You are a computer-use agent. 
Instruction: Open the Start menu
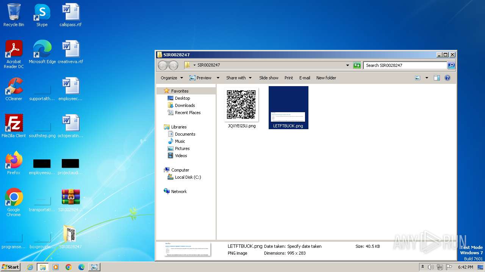click(11, 267)
